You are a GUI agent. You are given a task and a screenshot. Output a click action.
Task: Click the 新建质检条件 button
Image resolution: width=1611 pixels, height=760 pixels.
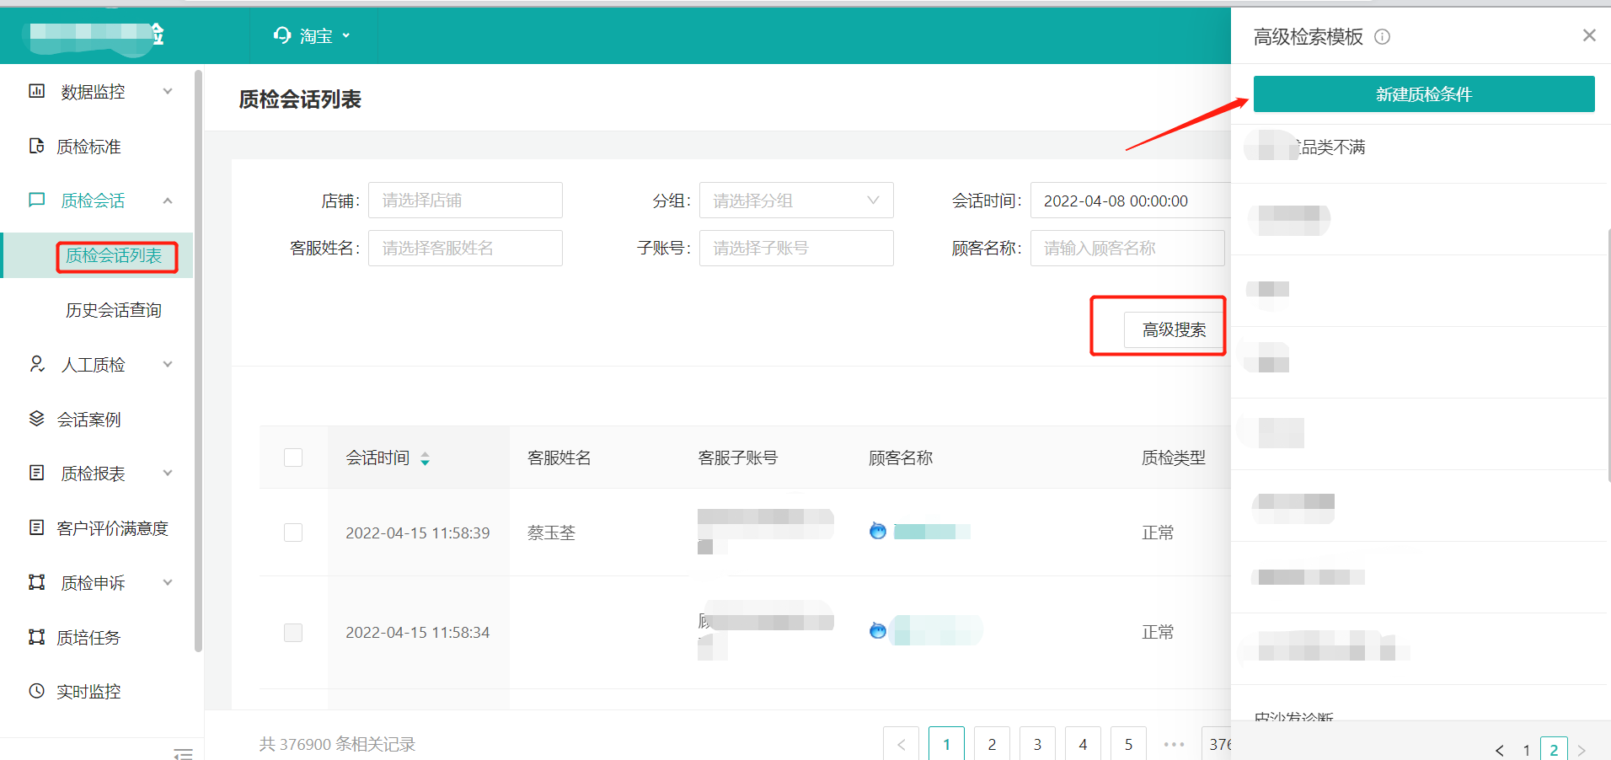[x=1424, y=94]
